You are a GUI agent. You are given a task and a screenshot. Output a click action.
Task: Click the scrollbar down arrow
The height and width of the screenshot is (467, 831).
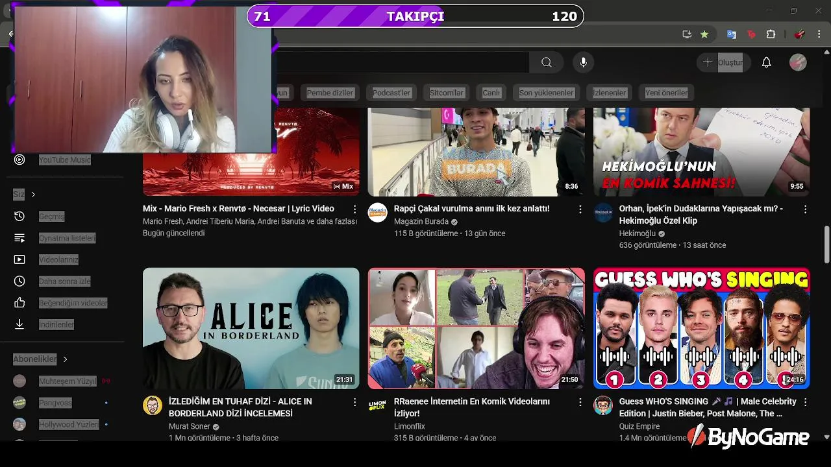pyautogui.click(x=826, y=437)
